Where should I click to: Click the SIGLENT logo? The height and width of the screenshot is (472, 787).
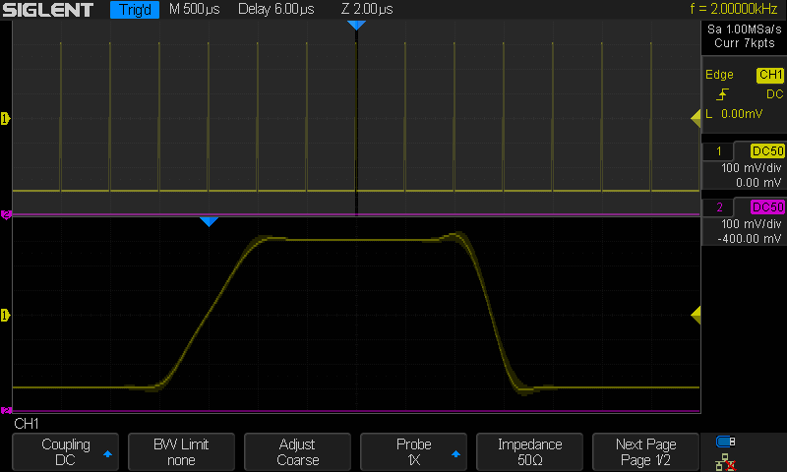47,10
